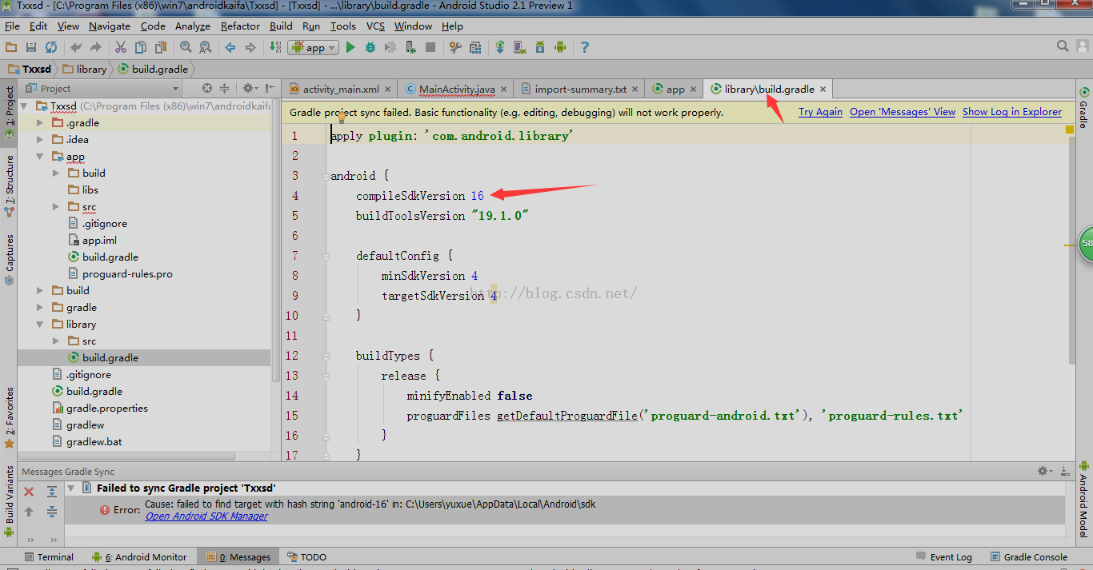This screenshot has height=570, width=1093.
Task: Open the TODO tool window button
Action: click(306, 557)
